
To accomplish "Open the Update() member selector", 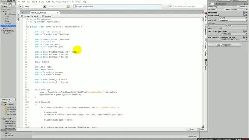I will [x=48, y=16].
